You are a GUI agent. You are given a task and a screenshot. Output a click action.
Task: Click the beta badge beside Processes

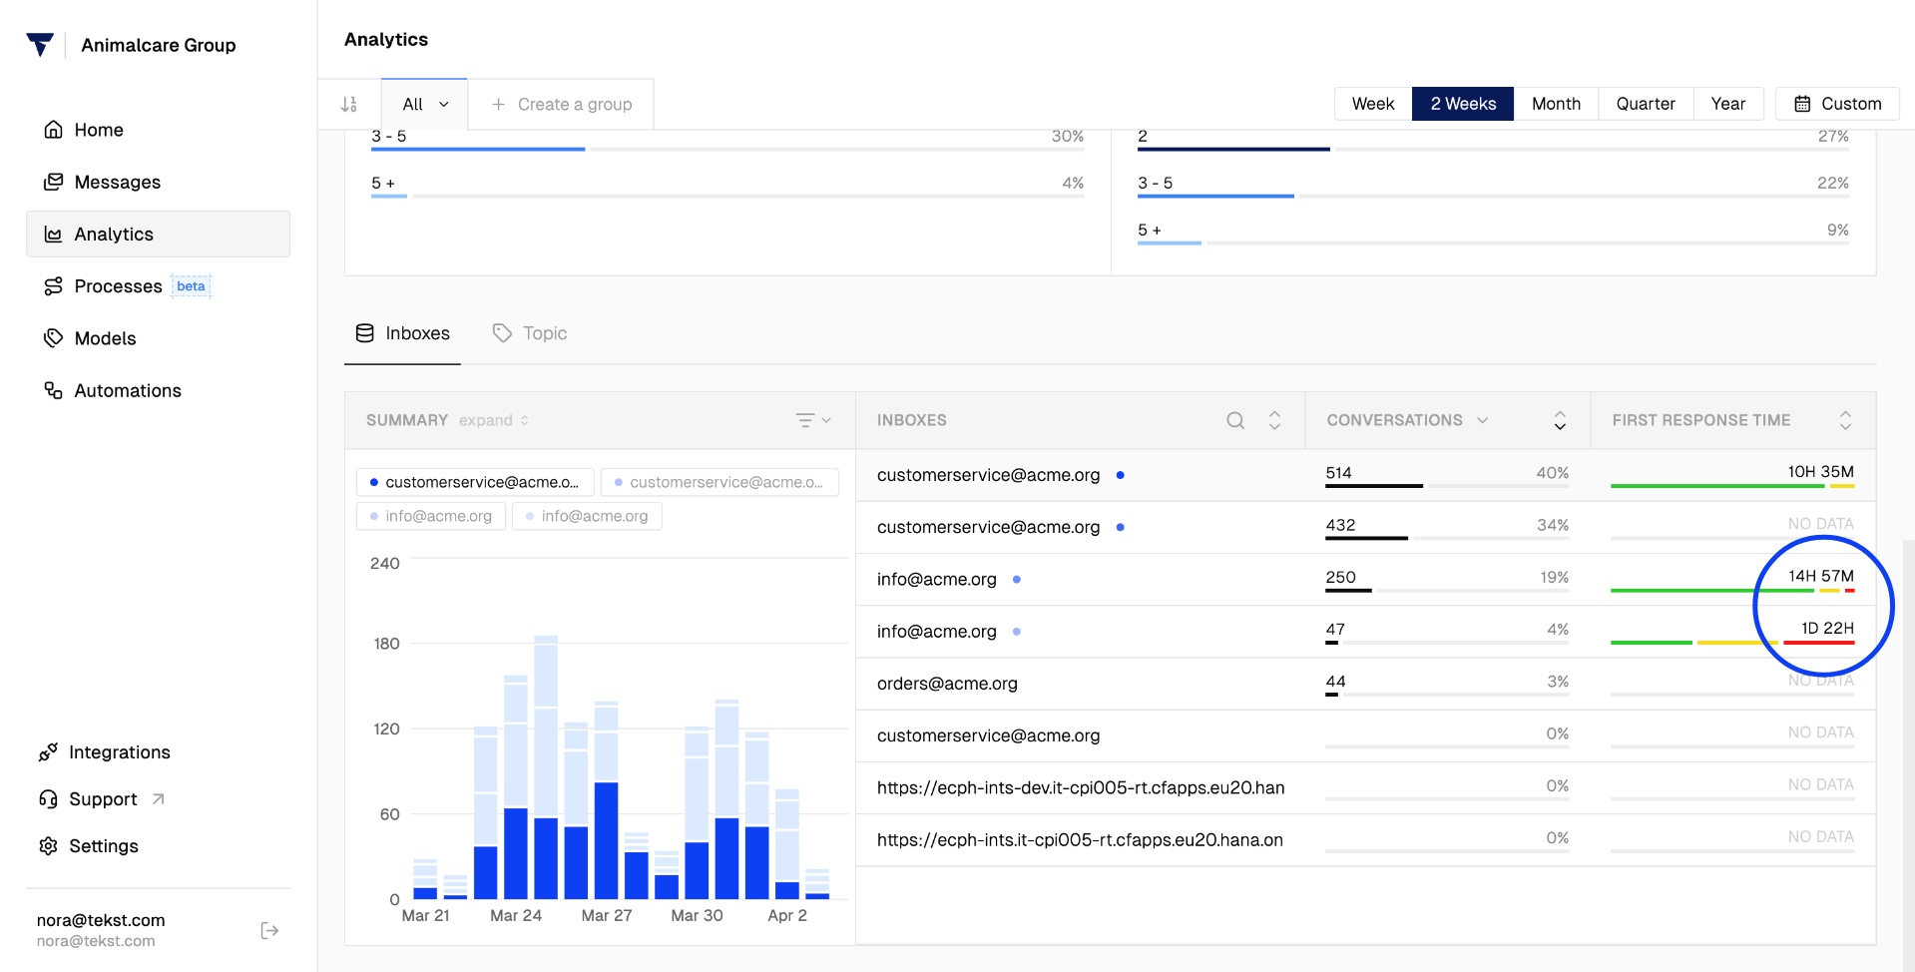point(191,286)
